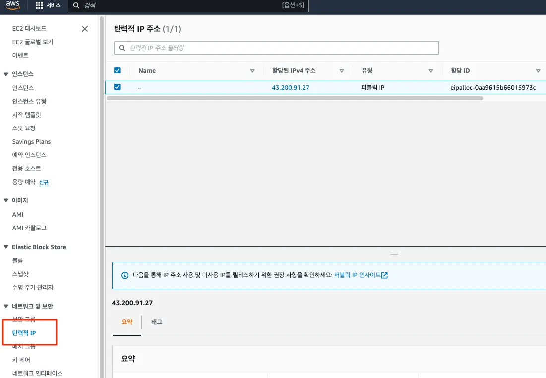Viewport: 546px width, 378px height.
Task: Open 시작 템플릿 in sidebar
Action: (26, 115)
